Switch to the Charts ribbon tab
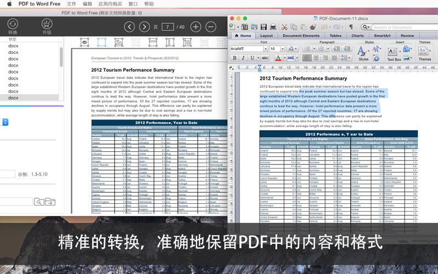 [358, 36]
